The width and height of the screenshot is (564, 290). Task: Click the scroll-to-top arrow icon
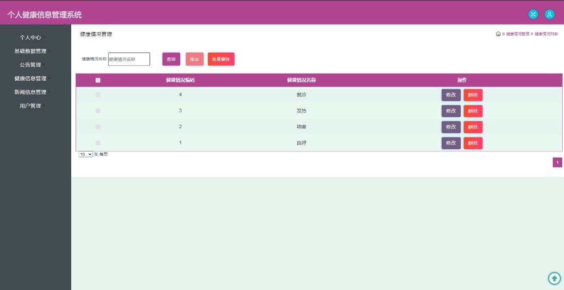click(x=554, y=278)
